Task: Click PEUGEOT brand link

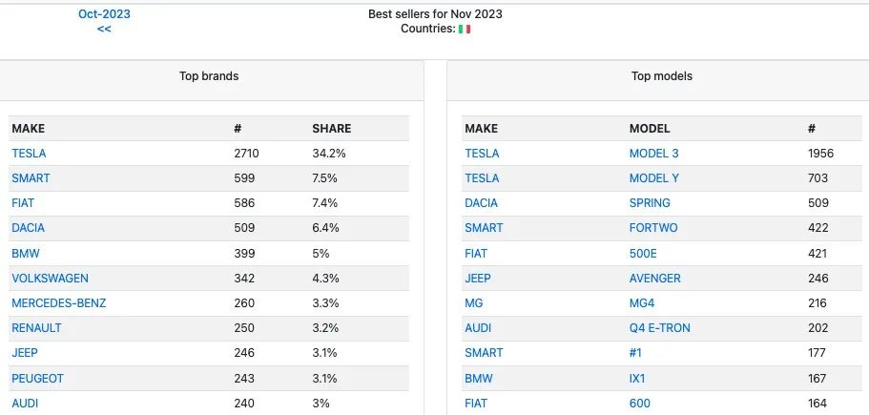Action: [x=38, y=379]
